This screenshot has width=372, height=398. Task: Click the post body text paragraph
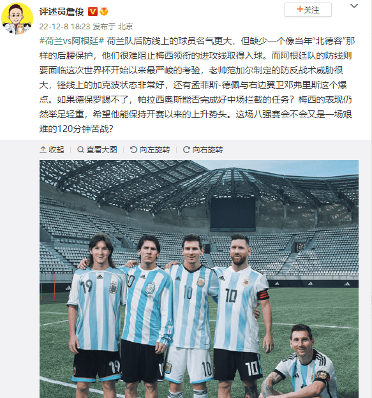pos(197,85)
